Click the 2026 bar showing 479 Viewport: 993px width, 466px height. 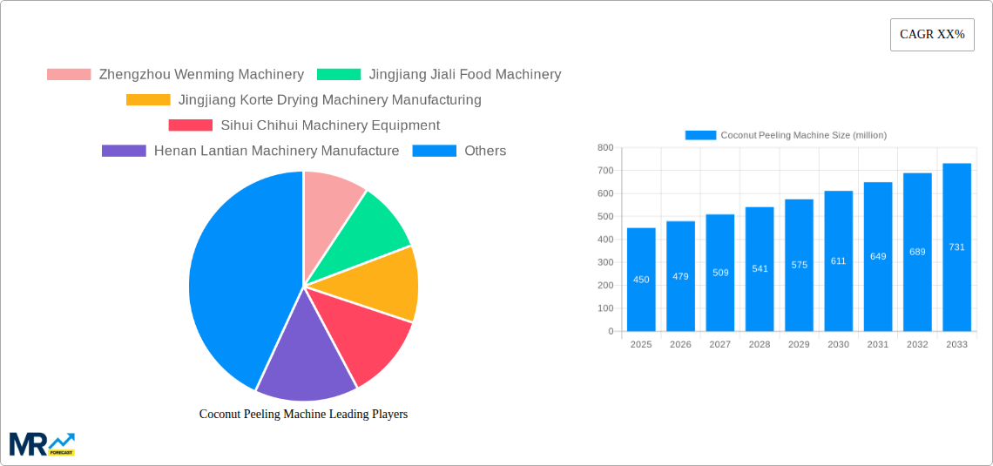pyautogui.click(x=681, y=276)
